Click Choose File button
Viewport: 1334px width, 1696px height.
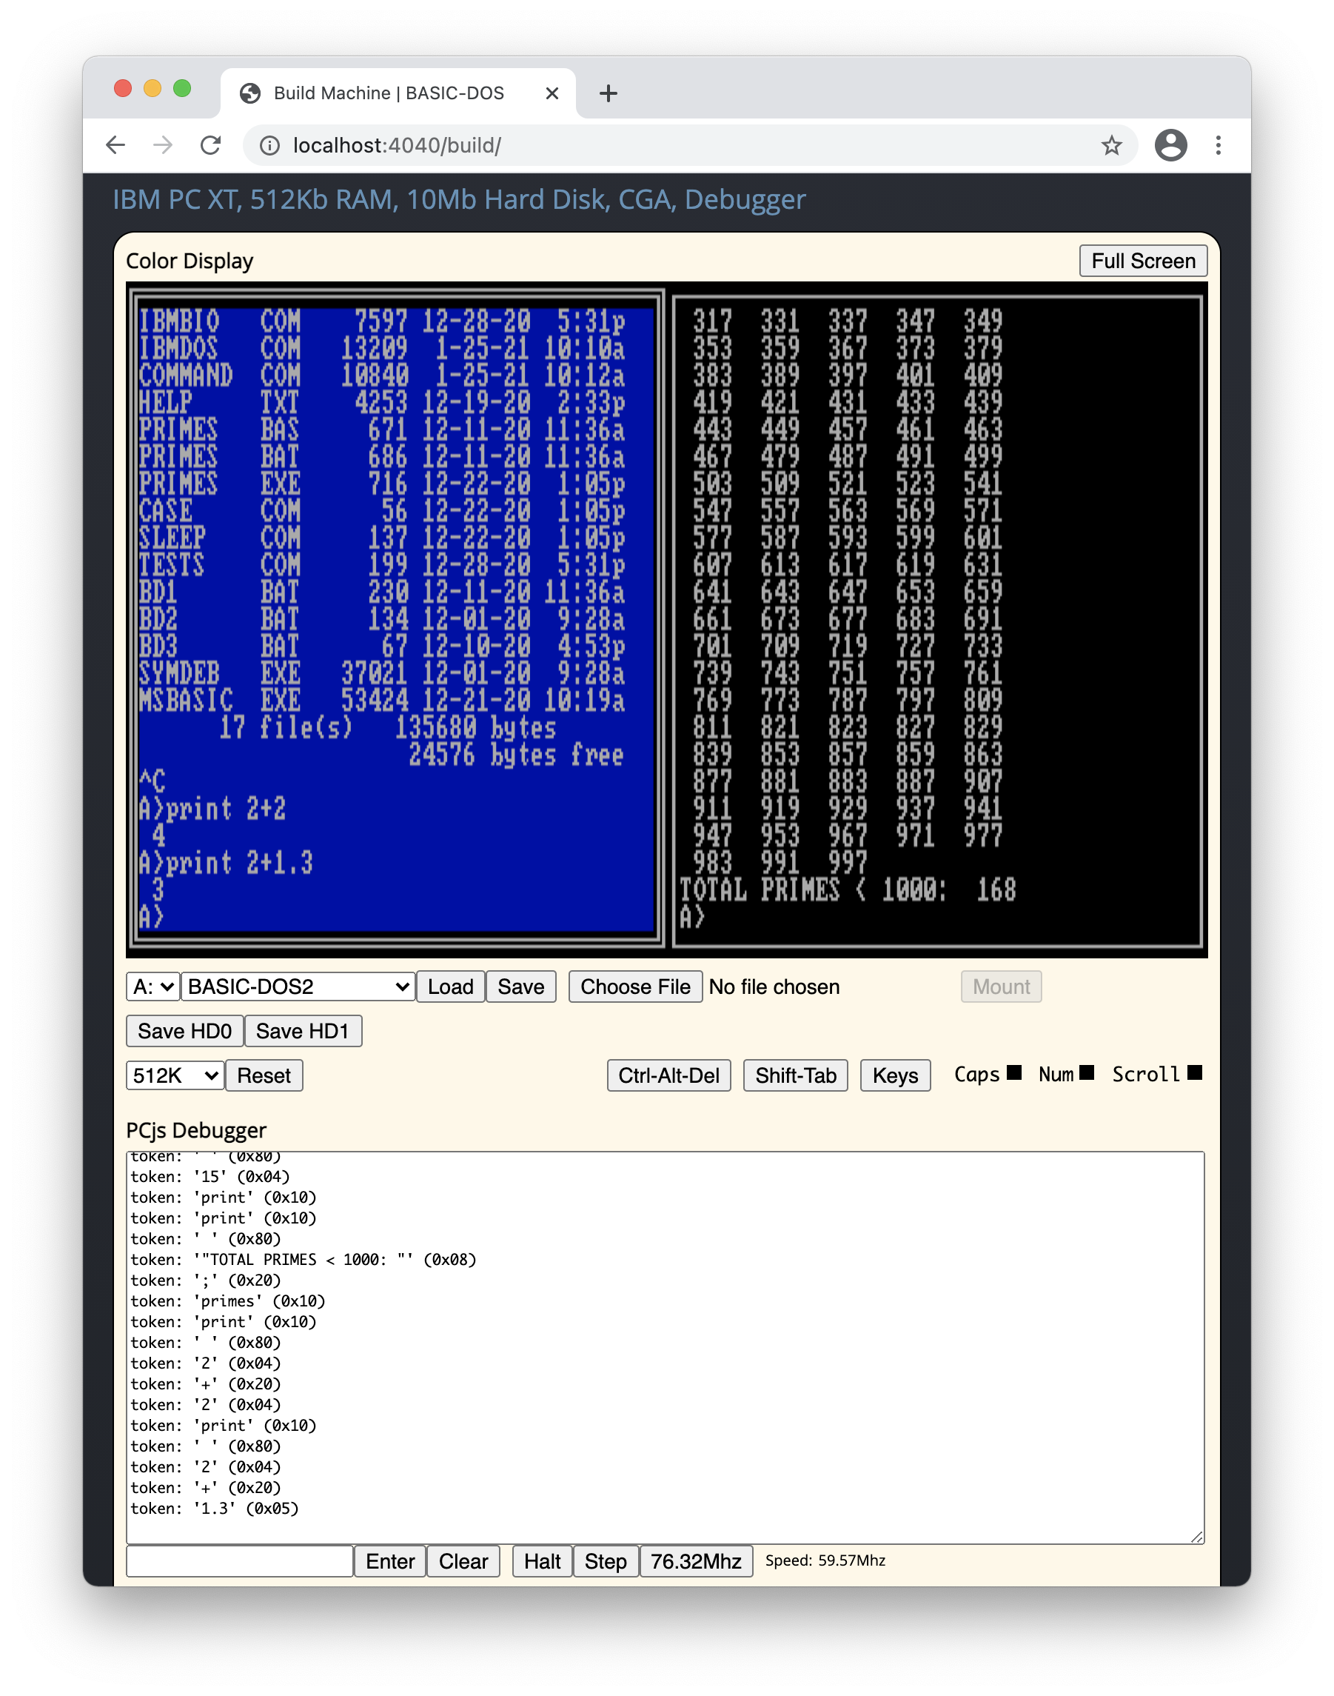(635, 986)
